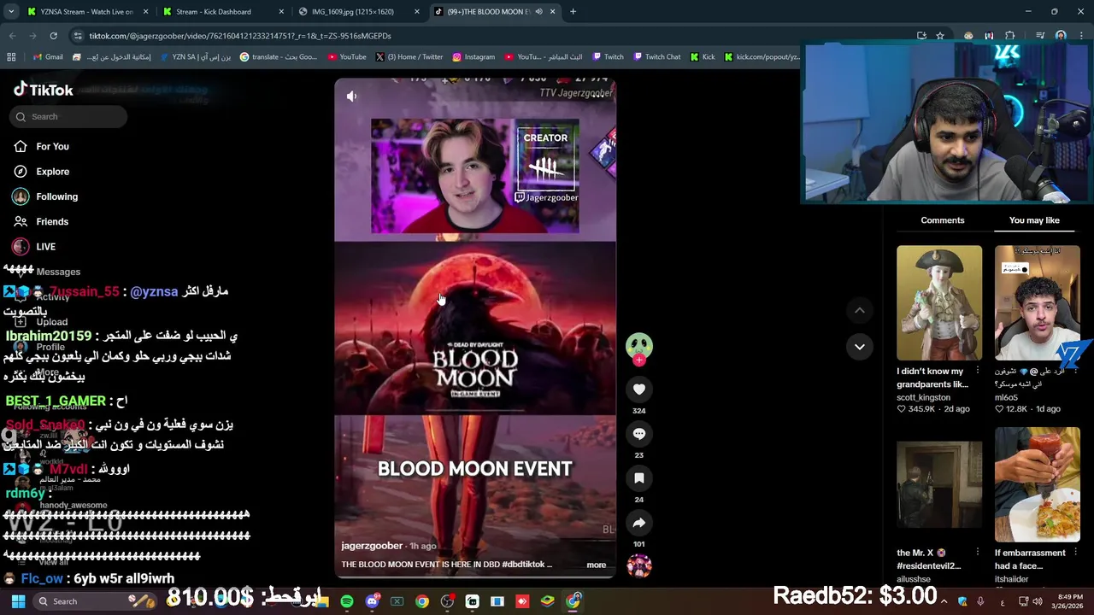
Task: Go to previous video arrow
Action: click(x=859, y=311)
